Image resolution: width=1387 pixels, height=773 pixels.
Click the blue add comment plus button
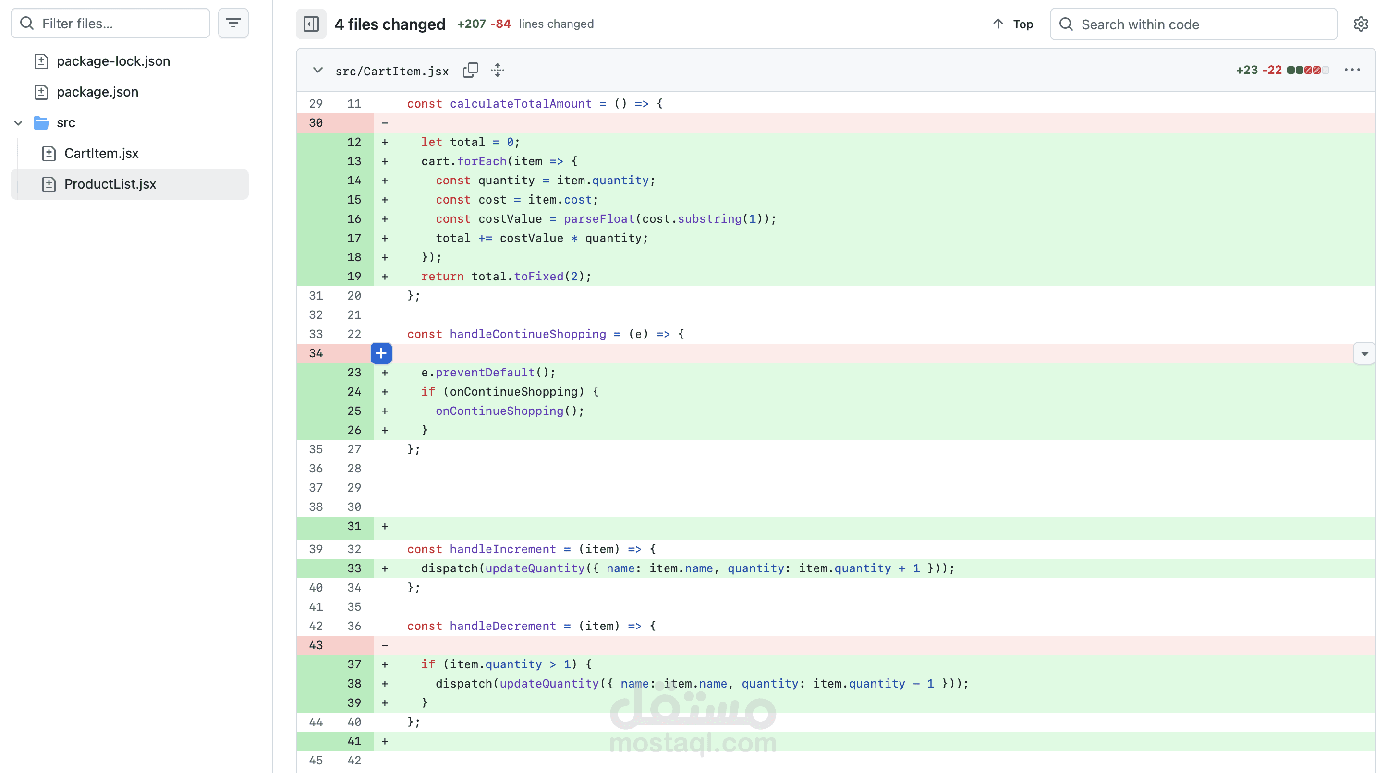click(381, 353)
